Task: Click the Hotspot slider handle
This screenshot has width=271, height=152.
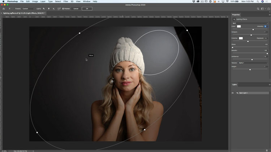Action: tap(251, 35)
